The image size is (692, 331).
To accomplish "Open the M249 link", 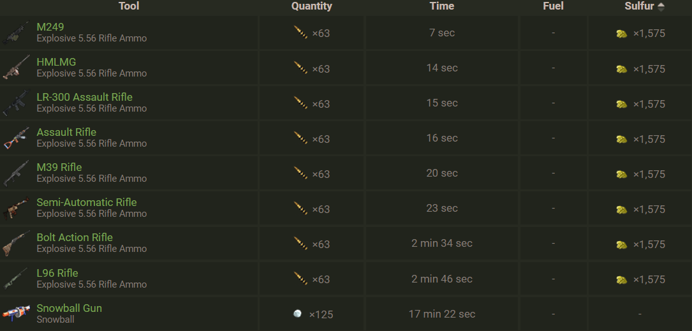I will coord(50,27).
